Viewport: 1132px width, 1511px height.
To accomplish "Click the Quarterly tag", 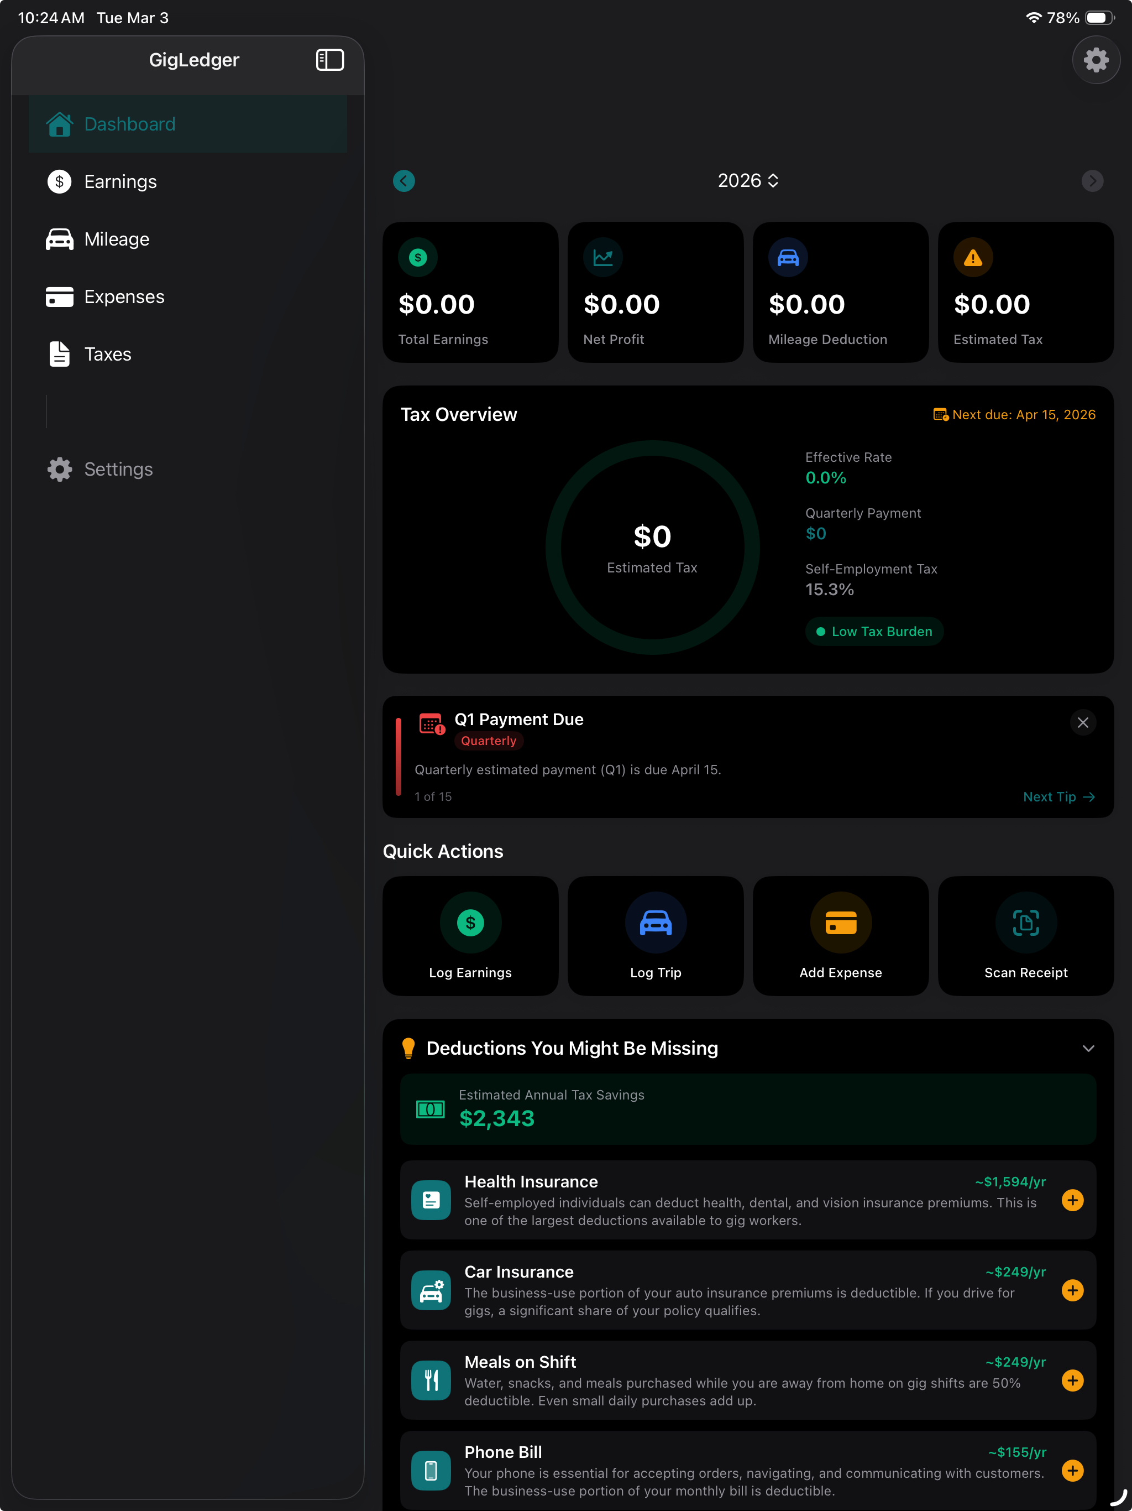I will [x=488, y=741].
